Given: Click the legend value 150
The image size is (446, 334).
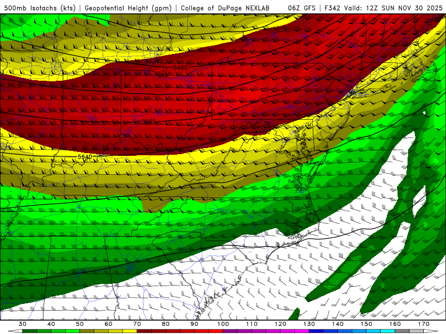Looking at the screenshot, I should (x=366, y=324).
